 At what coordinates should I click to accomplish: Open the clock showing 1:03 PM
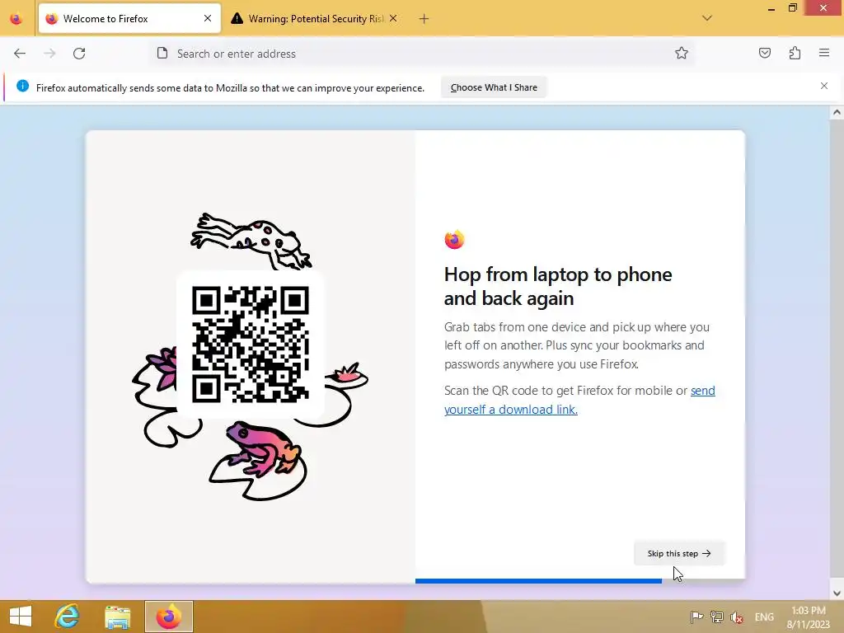tap(808, 617)
